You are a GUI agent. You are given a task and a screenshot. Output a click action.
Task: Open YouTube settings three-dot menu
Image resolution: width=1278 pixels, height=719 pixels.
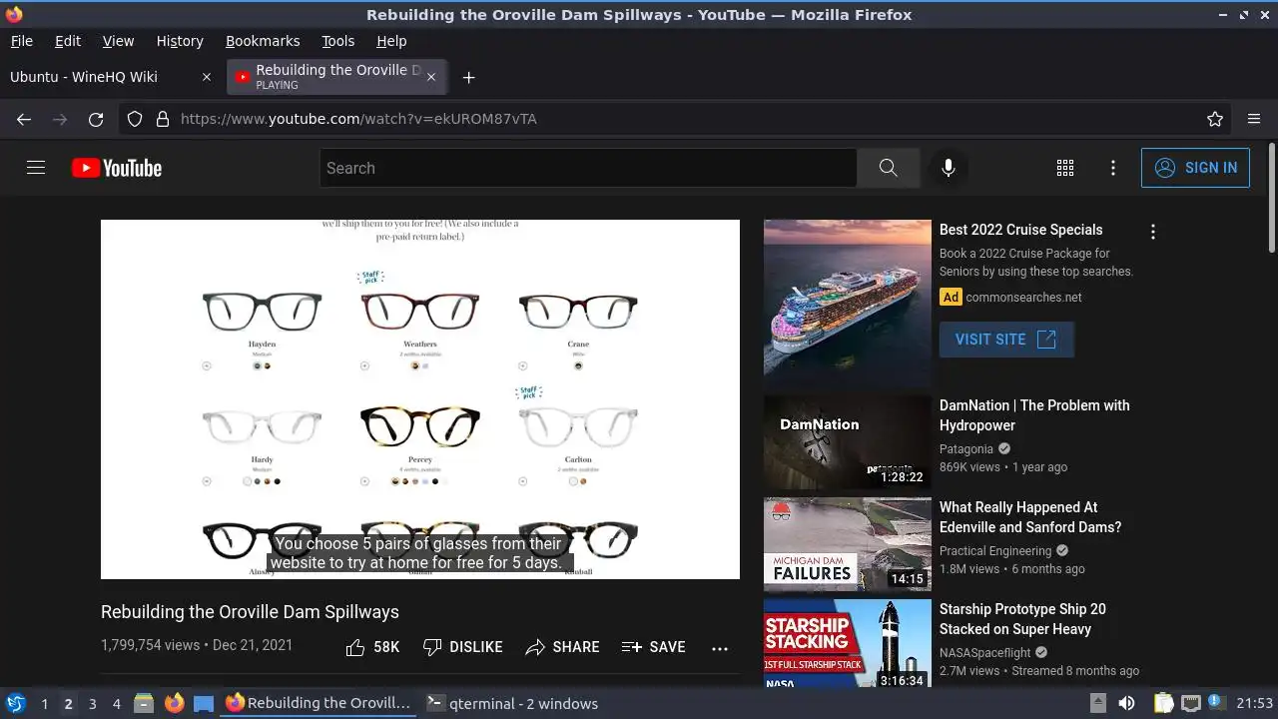click(1113, 168)
